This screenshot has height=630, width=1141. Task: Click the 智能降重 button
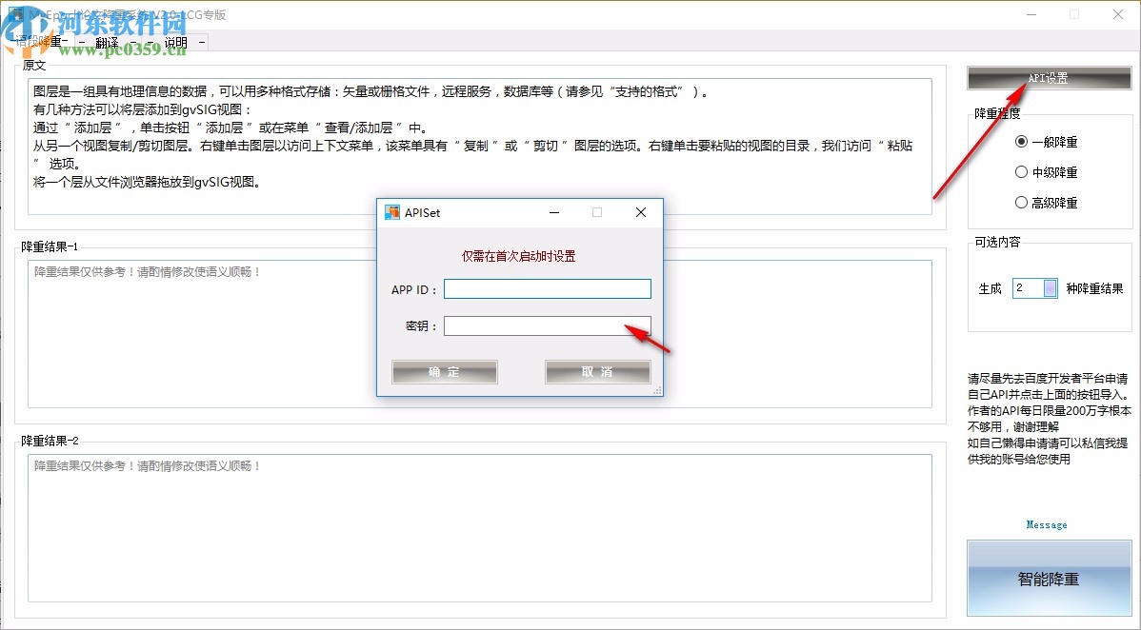[1048, 578]
